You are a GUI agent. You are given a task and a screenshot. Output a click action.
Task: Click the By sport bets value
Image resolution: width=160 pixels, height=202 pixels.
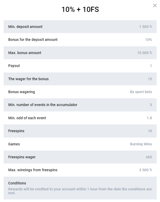(141, 92)
